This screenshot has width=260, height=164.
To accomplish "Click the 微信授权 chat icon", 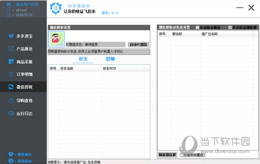I will click(11, 87).
